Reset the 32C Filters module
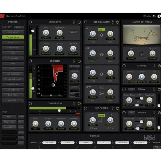The width and height of the screenshot is (161, 162). [x=86, y=108]
